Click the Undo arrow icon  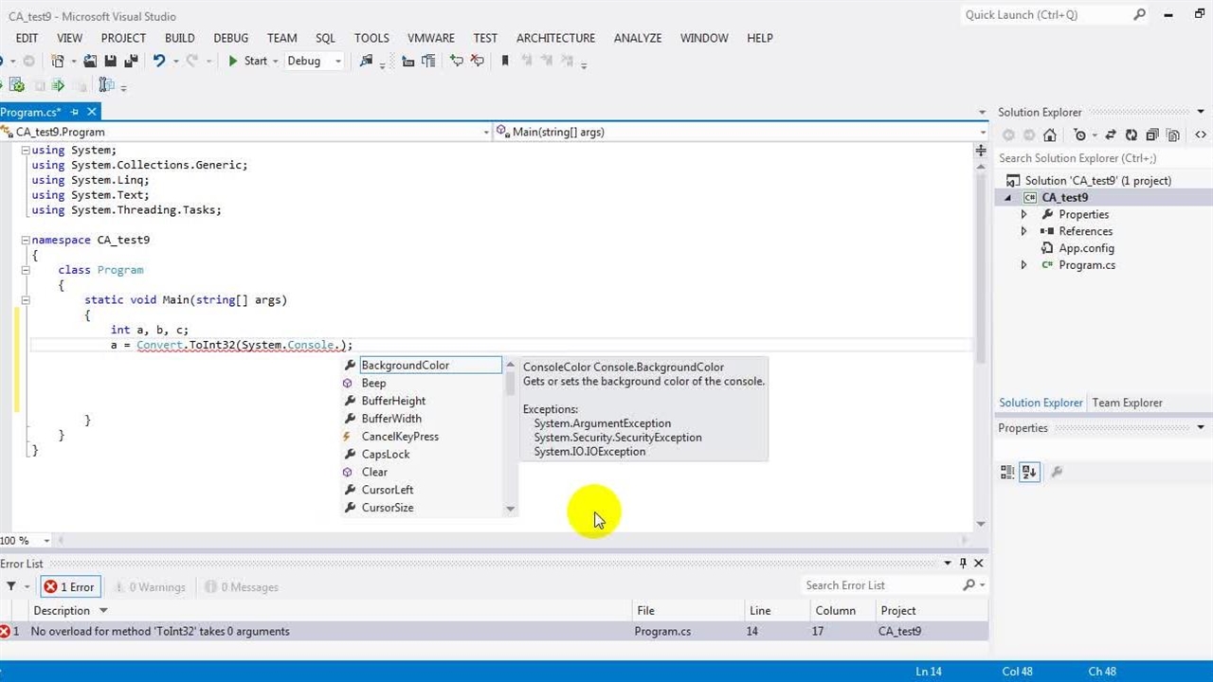tap(159, 61)
